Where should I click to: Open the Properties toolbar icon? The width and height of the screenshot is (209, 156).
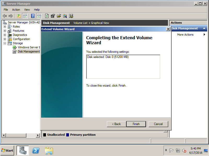pos(53,16)
